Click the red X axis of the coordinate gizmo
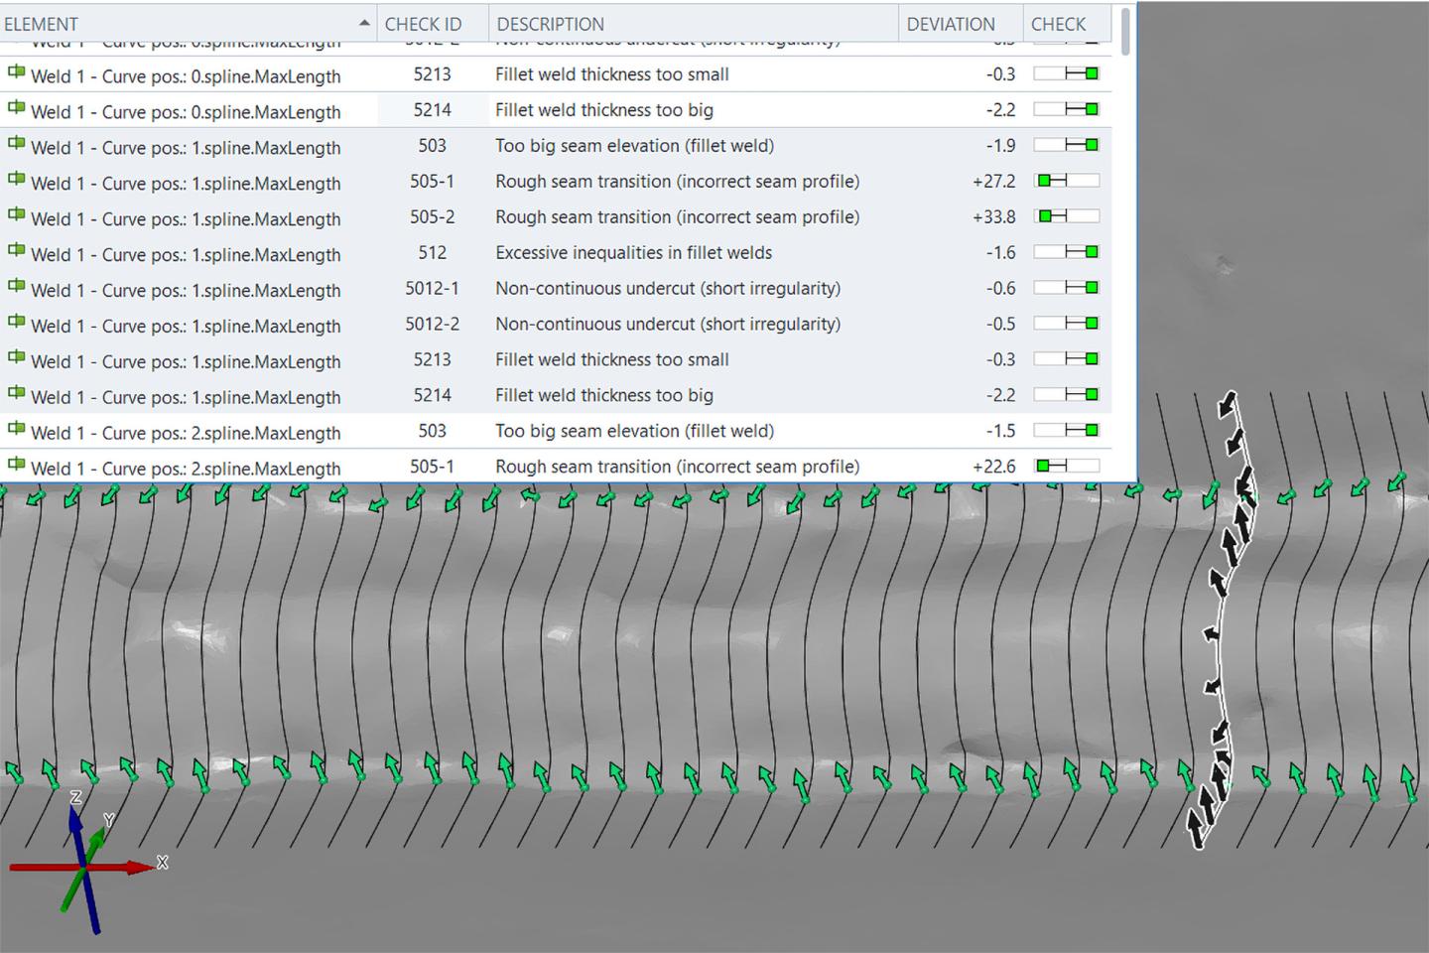 coord(134,866)
